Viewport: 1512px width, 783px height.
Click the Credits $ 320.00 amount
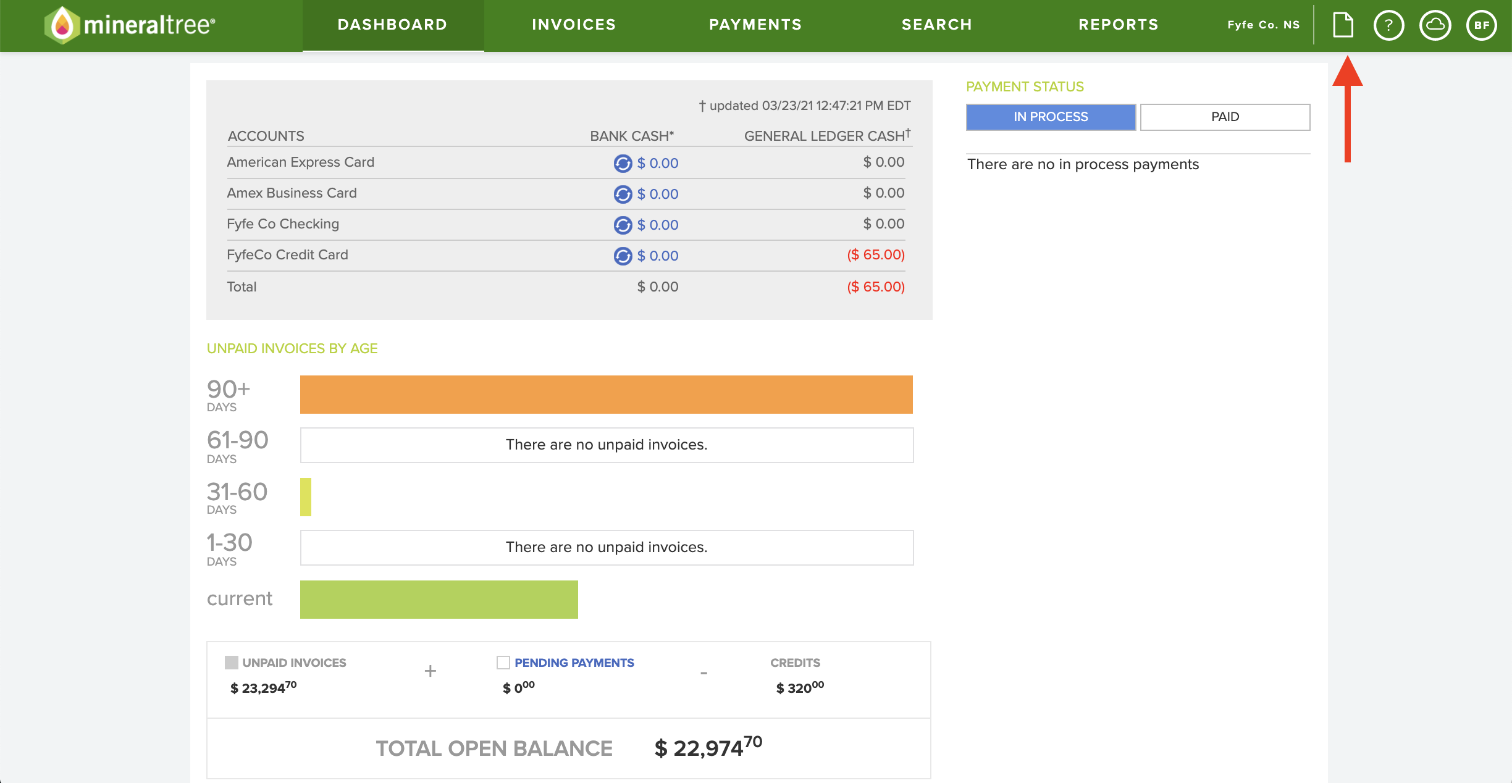[800, 687]
